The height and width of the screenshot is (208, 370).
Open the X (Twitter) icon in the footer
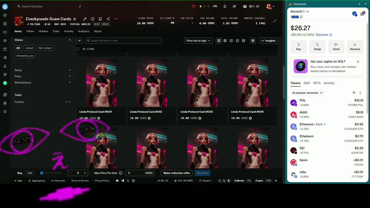128,181
